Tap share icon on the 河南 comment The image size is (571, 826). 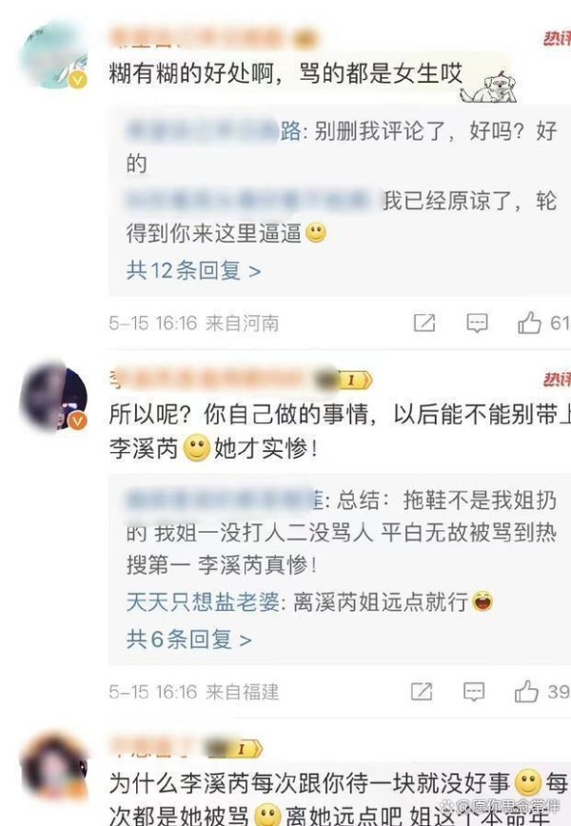click(424, 323)
